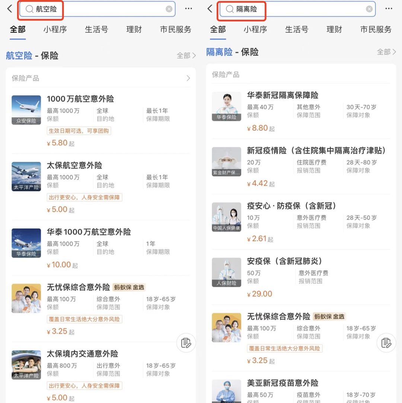Open 安疫保（含新冠肺炎）product
The image size is (402, 403).
click(x=284, y=261)
